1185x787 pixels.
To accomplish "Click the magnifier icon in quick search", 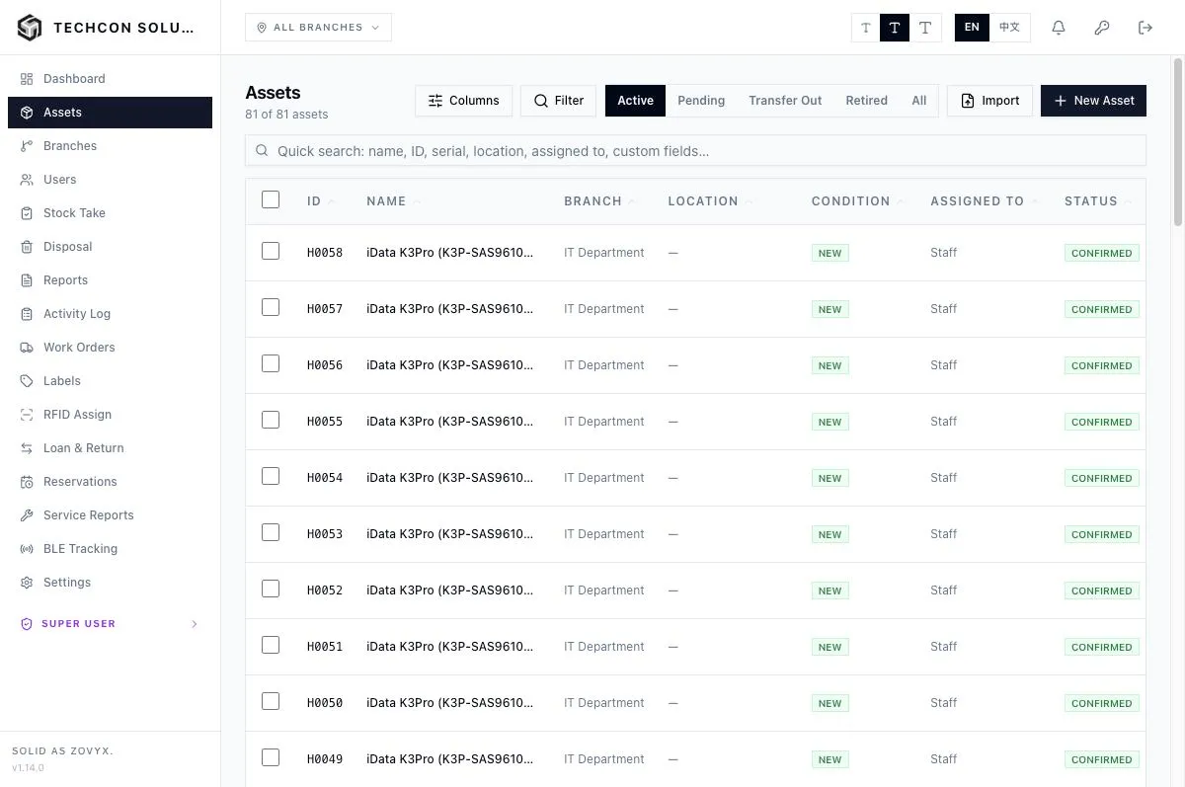I will point(262,151).
